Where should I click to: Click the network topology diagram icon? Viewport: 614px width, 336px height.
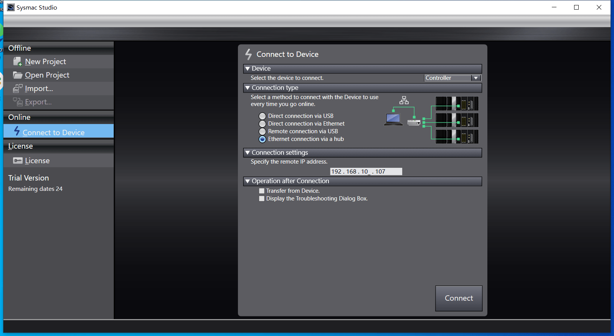pyautogui.click(x=404, y=100)
